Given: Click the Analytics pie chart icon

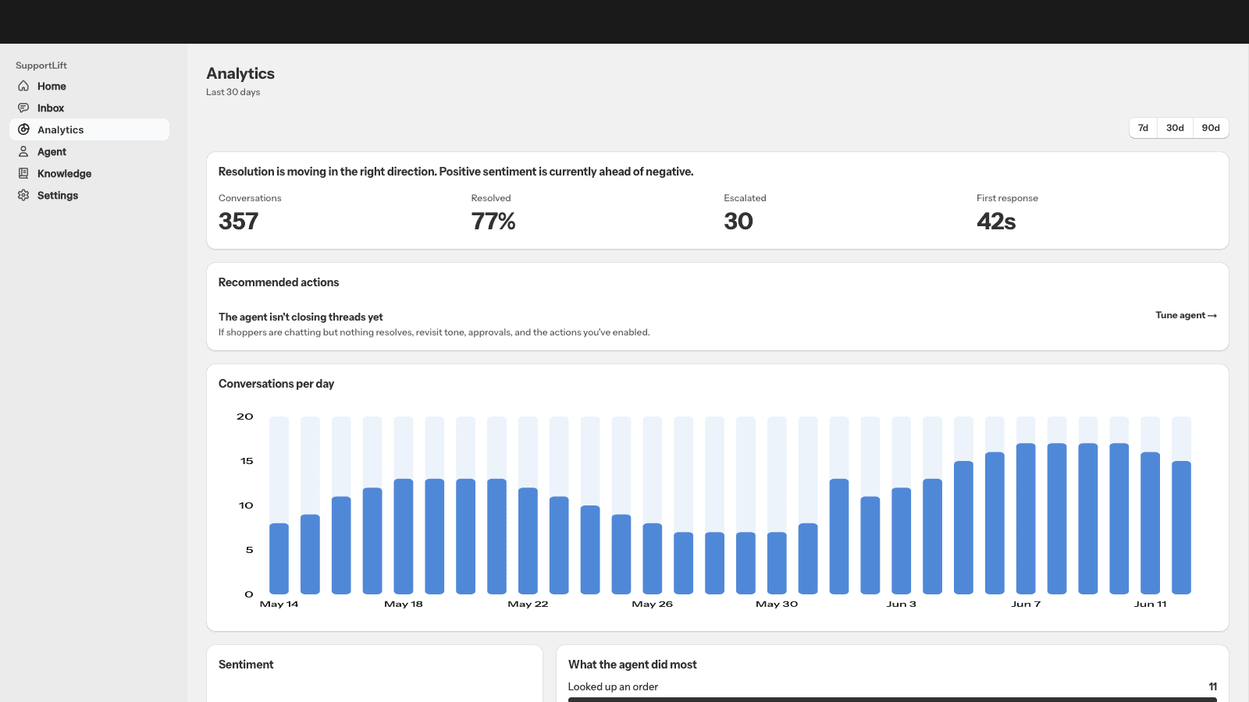Looking at the screenshot, I should [x=23, y=129].
